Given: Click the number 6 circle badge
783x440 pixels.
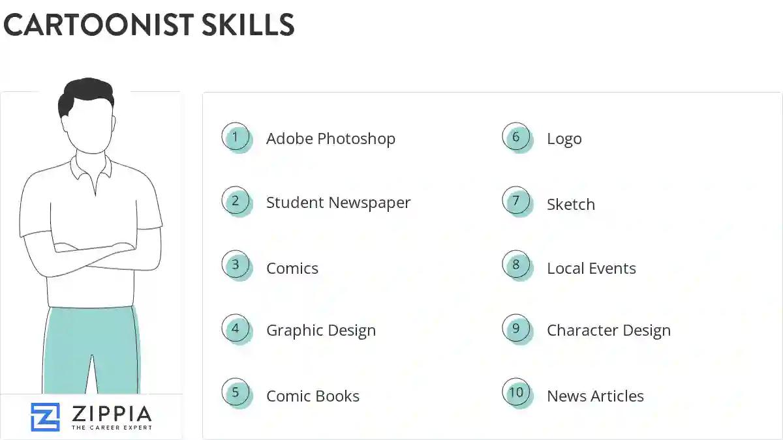Looking at the screenshot, I should tap(516, 138).
